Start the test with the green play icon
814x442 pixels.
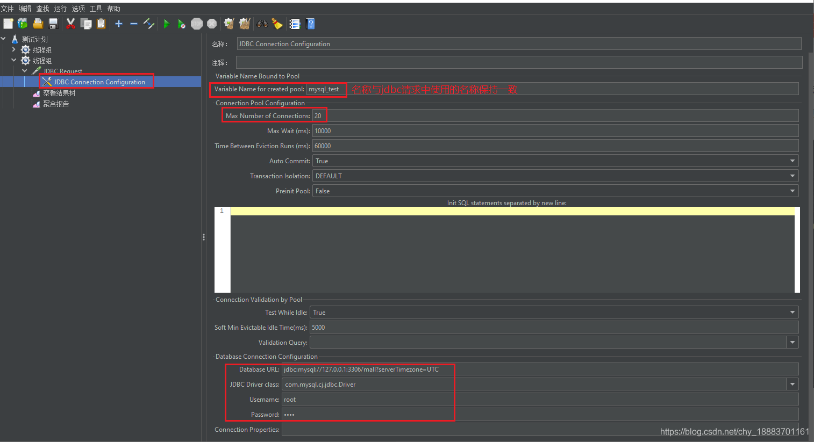tap(167, 24)
